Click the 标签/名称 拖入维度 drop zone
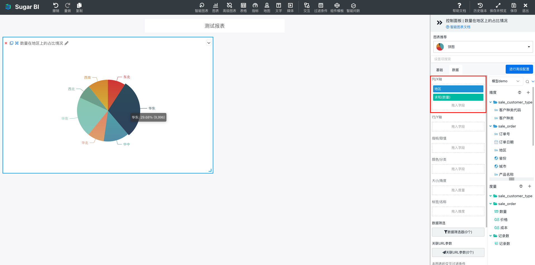The width and height of the screenshot is (535, 265). pyautogui.click(x=458, y=211)
